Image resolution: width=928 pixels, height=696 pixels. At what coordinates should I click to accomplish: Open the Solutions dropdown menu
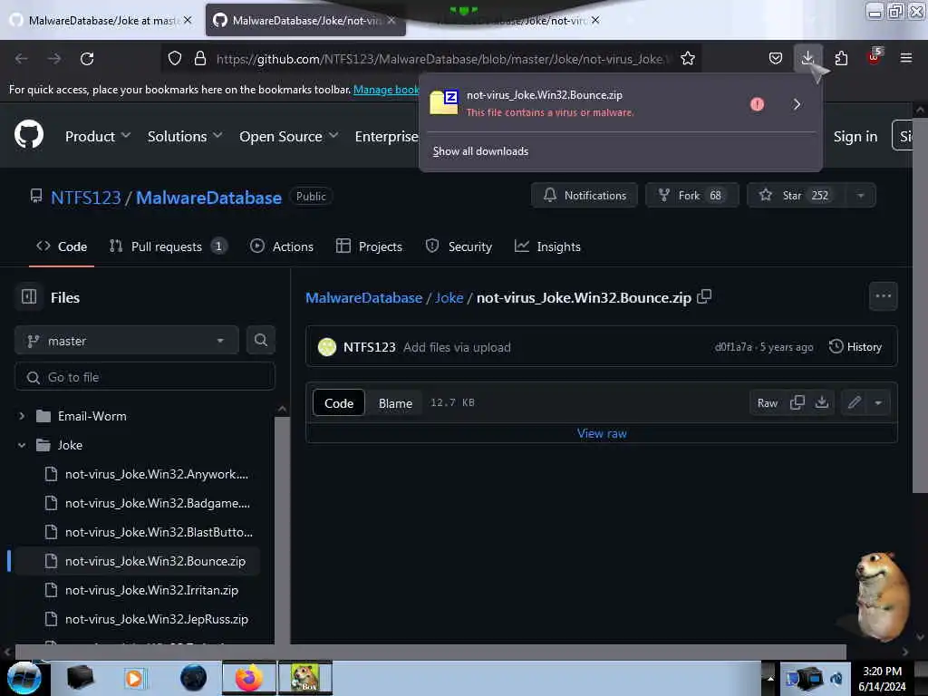[x=185, y=136]
